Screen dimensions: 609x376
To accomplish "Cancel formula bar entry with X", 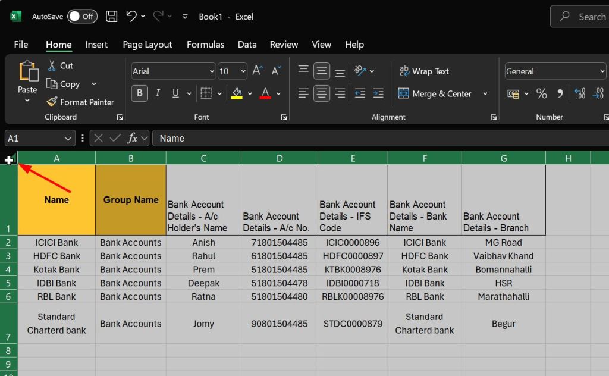I will click(x=99, y=138).
